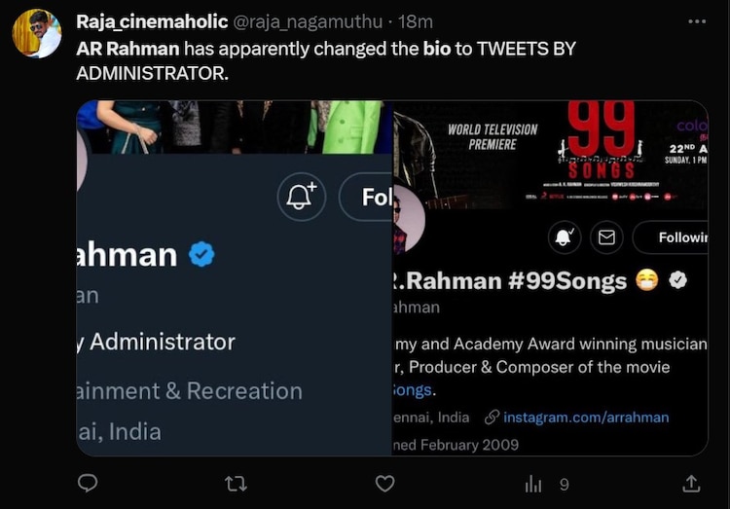730x509 pixels.
Task: Open tweet view analytics icon
Action: coord(534,483)
